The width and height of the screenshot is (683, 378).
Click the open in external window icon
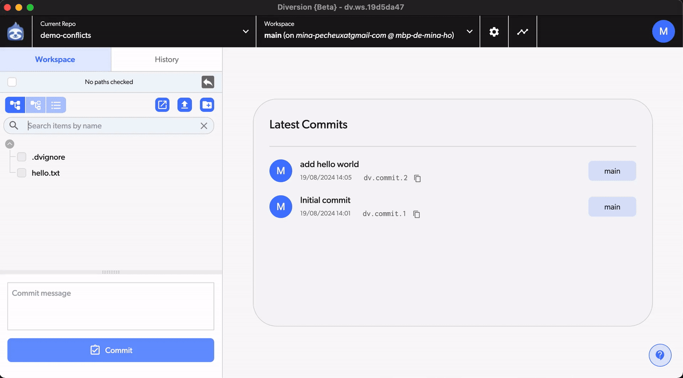click(162, 105)
